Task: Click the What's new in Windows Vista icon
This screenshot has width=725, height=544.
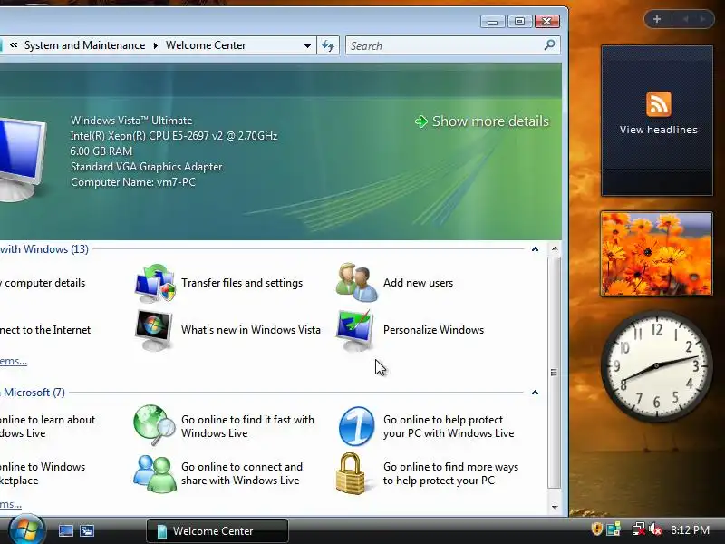Action: 154,330
